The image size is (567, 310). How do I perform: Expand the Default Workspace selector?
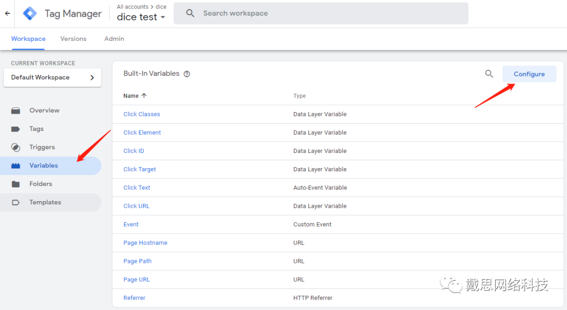point(52,77)
